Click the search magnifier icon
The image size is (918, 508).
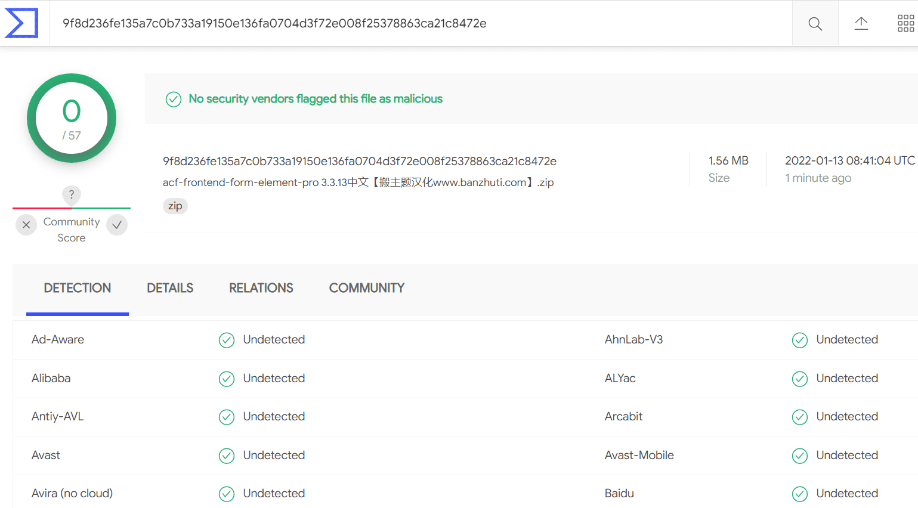tap(815, 24)
